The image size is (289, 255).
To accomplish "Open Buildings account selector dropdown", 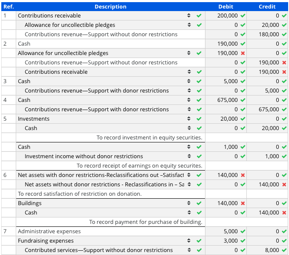I will [x=189, y=203].
